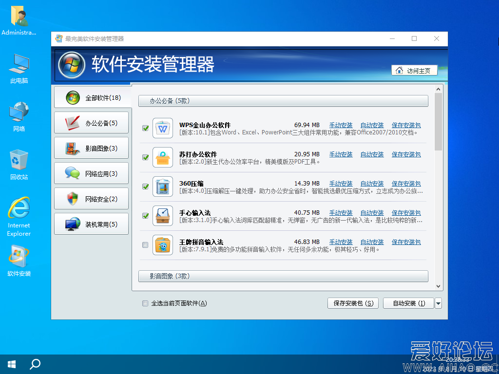Image resolution: width=499 pixels, height=374 pixels.
Task: Open the 回收站 recycle bin icon
Action: click(x=19, y=160)
